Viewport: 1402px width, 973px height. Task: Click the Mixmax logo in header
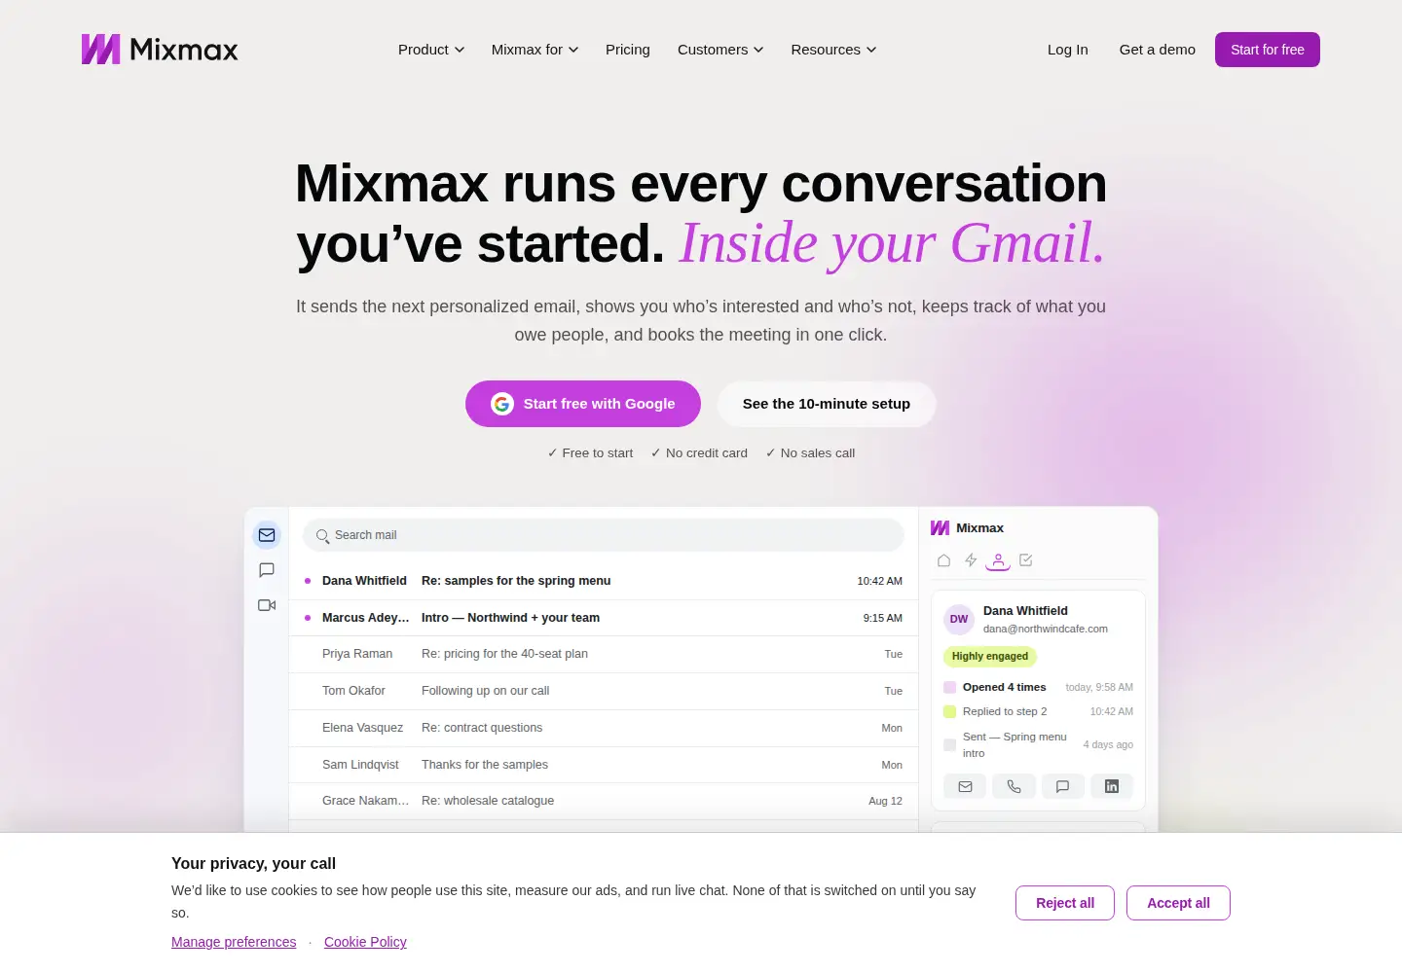click(160, 50)
